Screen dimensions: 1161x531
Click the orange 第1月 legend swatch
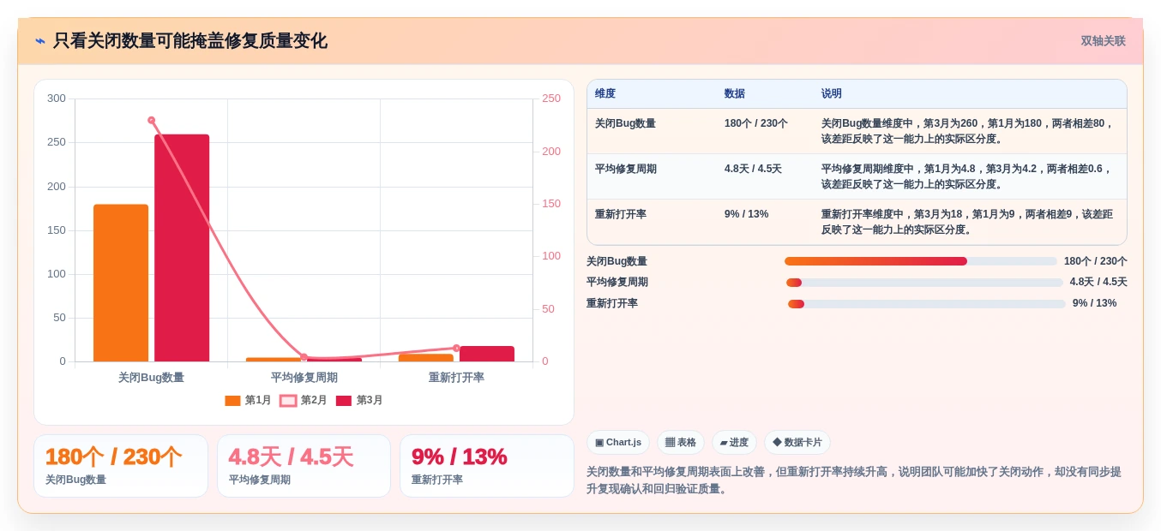click(x=232, y=400)
